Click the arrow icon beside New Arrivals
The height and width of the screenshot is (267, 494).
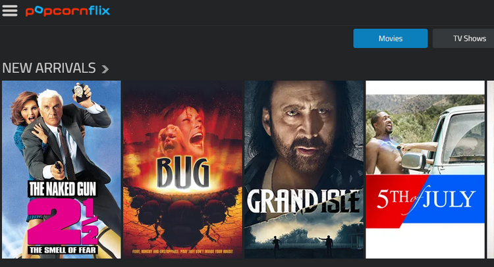point(105,69)
